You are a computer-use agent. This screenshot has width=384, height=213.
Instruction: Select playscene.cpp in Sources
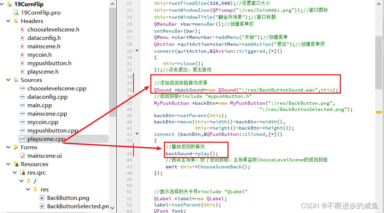pyautogui.click(x=46, y=139)
